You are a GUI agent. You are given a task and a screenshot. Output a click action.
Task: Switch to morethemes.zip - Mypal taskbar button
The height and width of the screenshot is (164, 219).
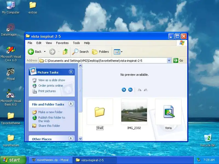click(51, 160)
